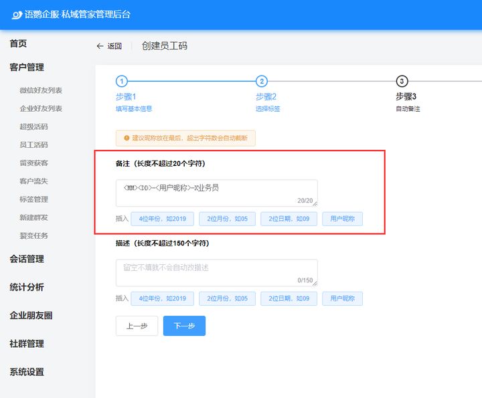482x398 pixels.
Task: Click the 语鹦企服 logo icon
Action: pyautogui.click(x=16, y=14)
